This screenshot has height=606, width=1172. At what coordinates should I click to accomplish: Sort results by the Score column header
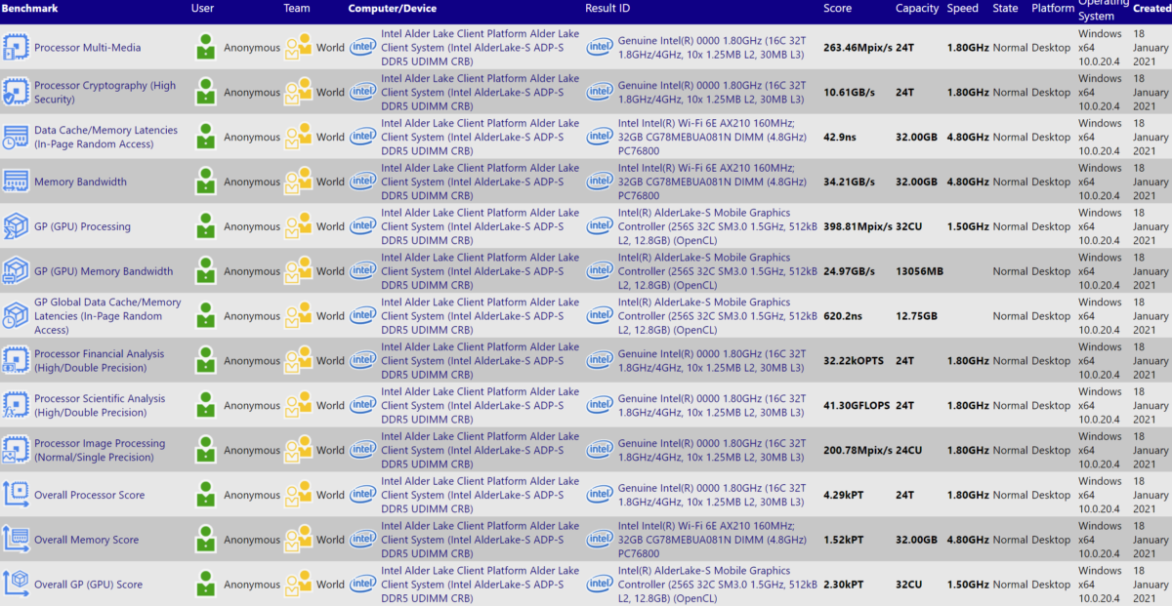point(840,8)
